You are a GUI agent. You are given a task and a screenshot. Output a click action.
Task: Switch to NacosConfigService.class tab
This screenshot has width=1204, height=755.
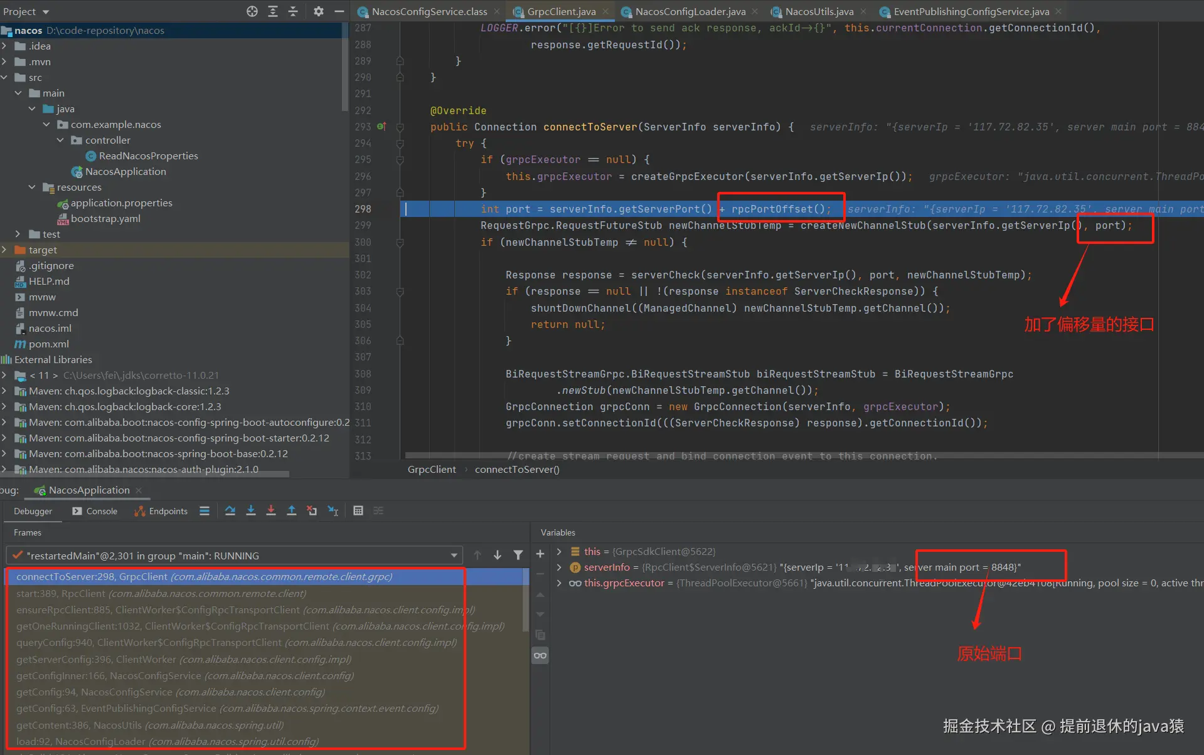click(429, 11)
